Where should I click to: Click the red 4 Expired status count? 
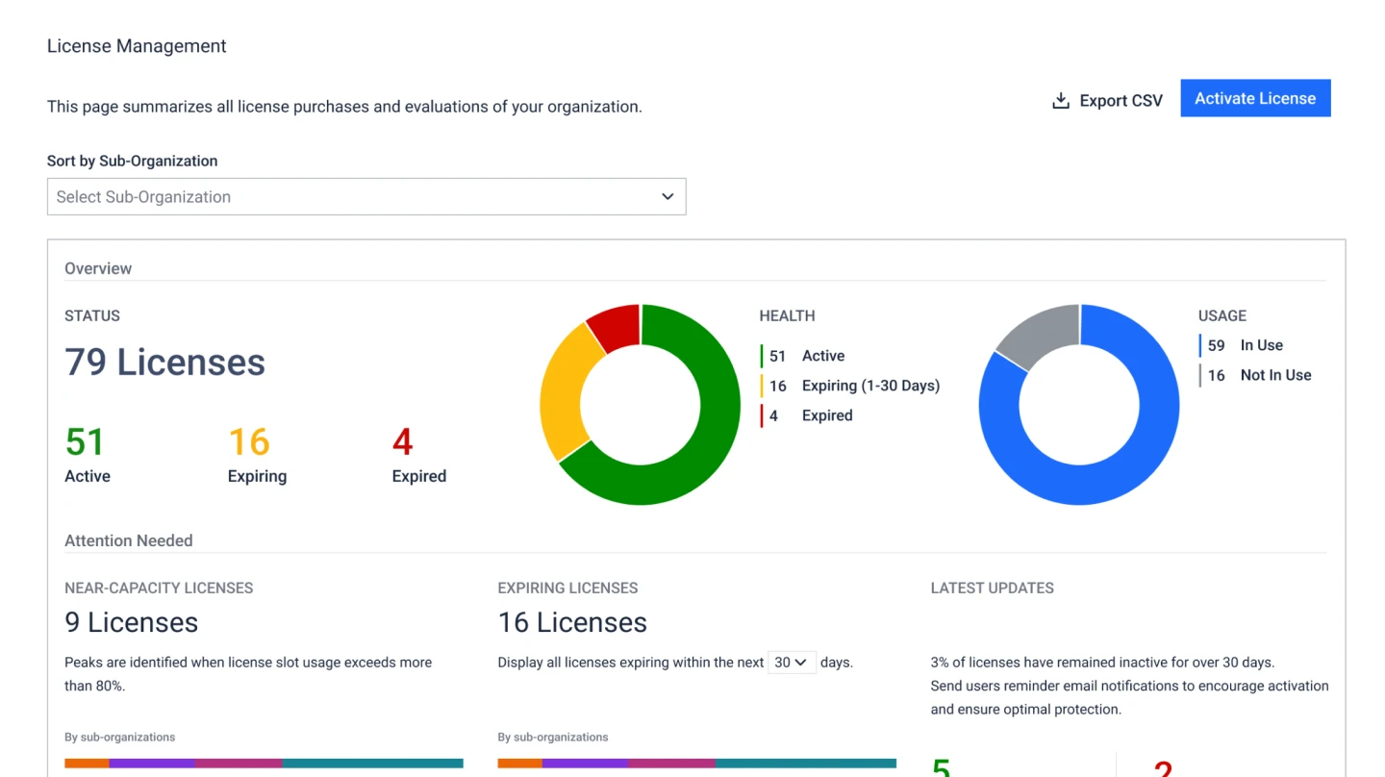(x=403, y=442)
